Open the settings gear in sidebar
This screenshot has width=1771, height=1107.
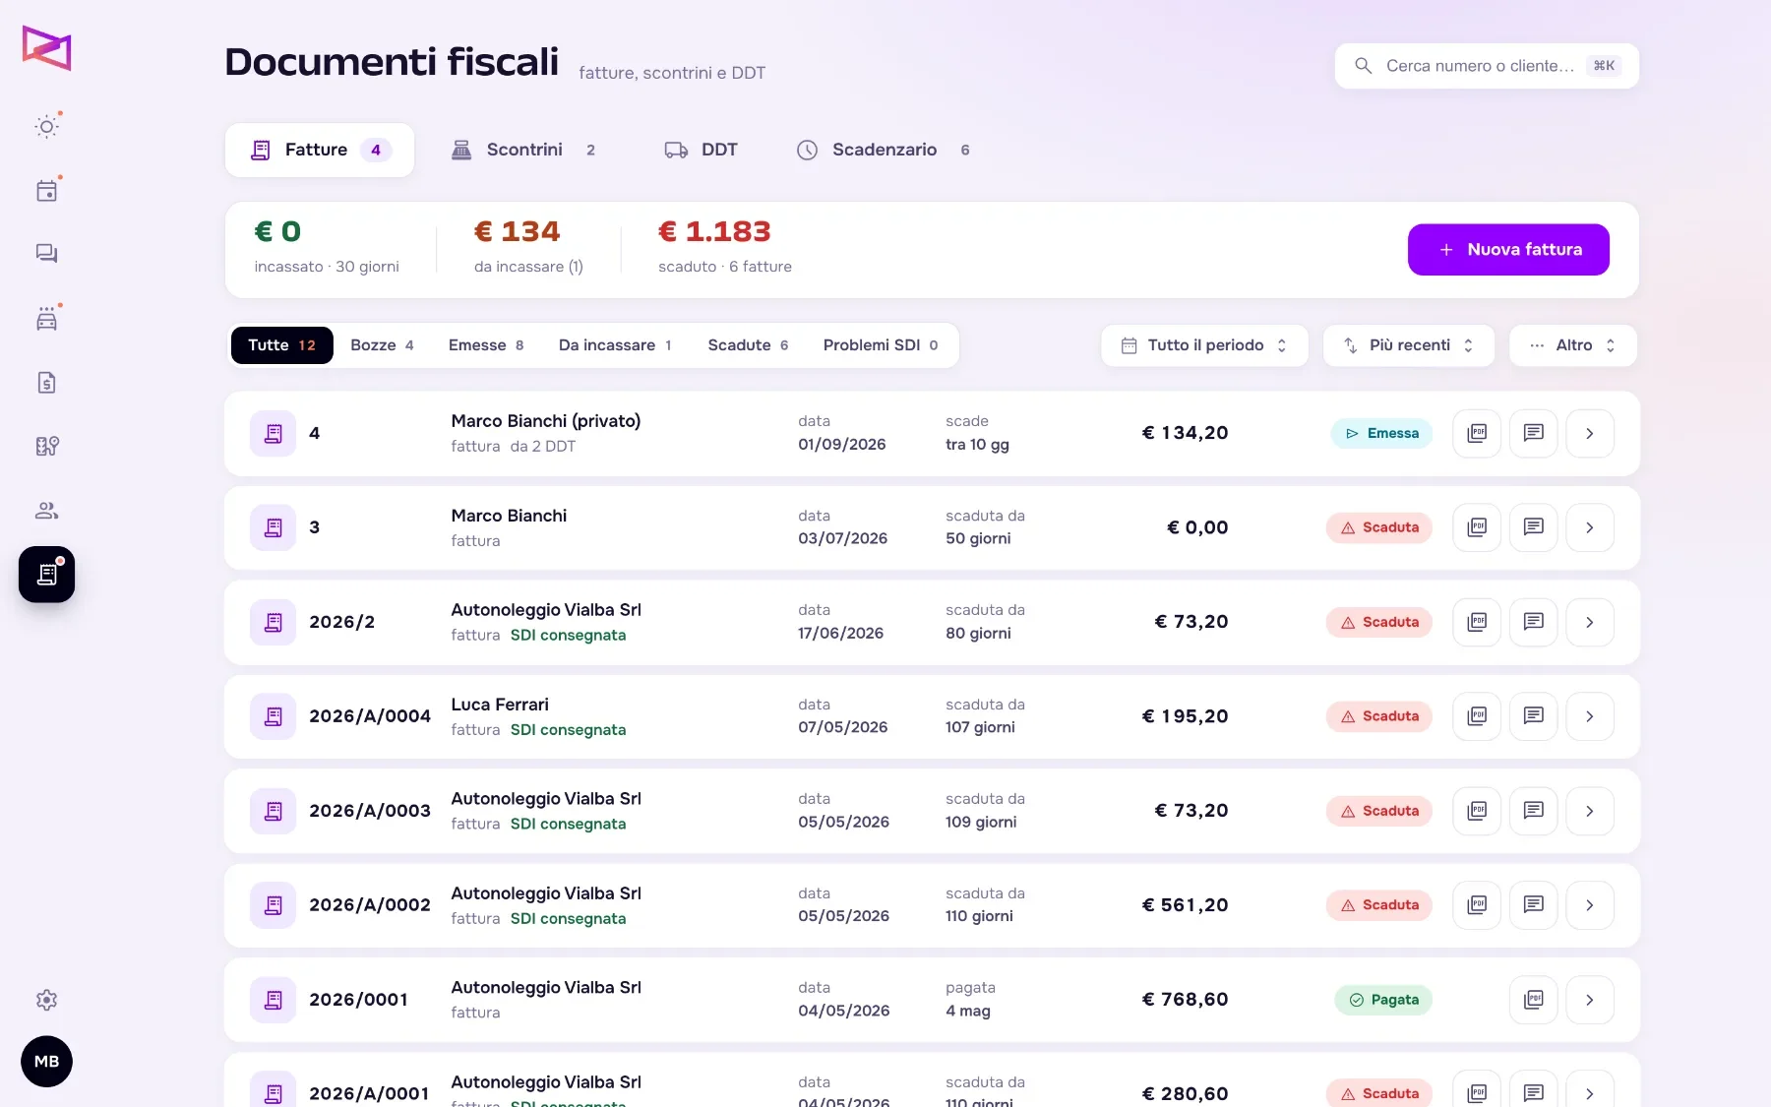coord(46,1000)
